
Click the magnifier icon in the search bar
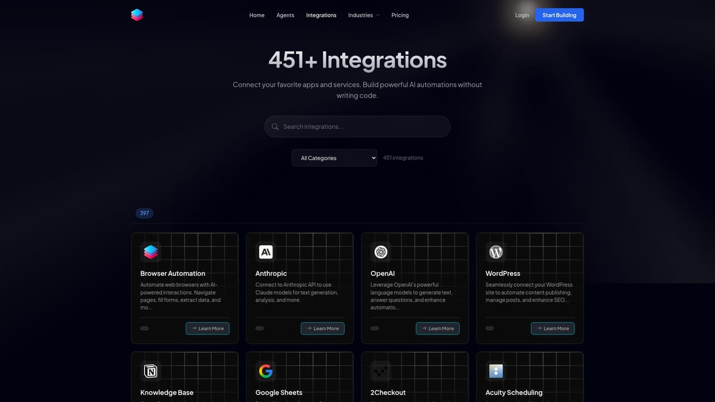click(275, 127)
